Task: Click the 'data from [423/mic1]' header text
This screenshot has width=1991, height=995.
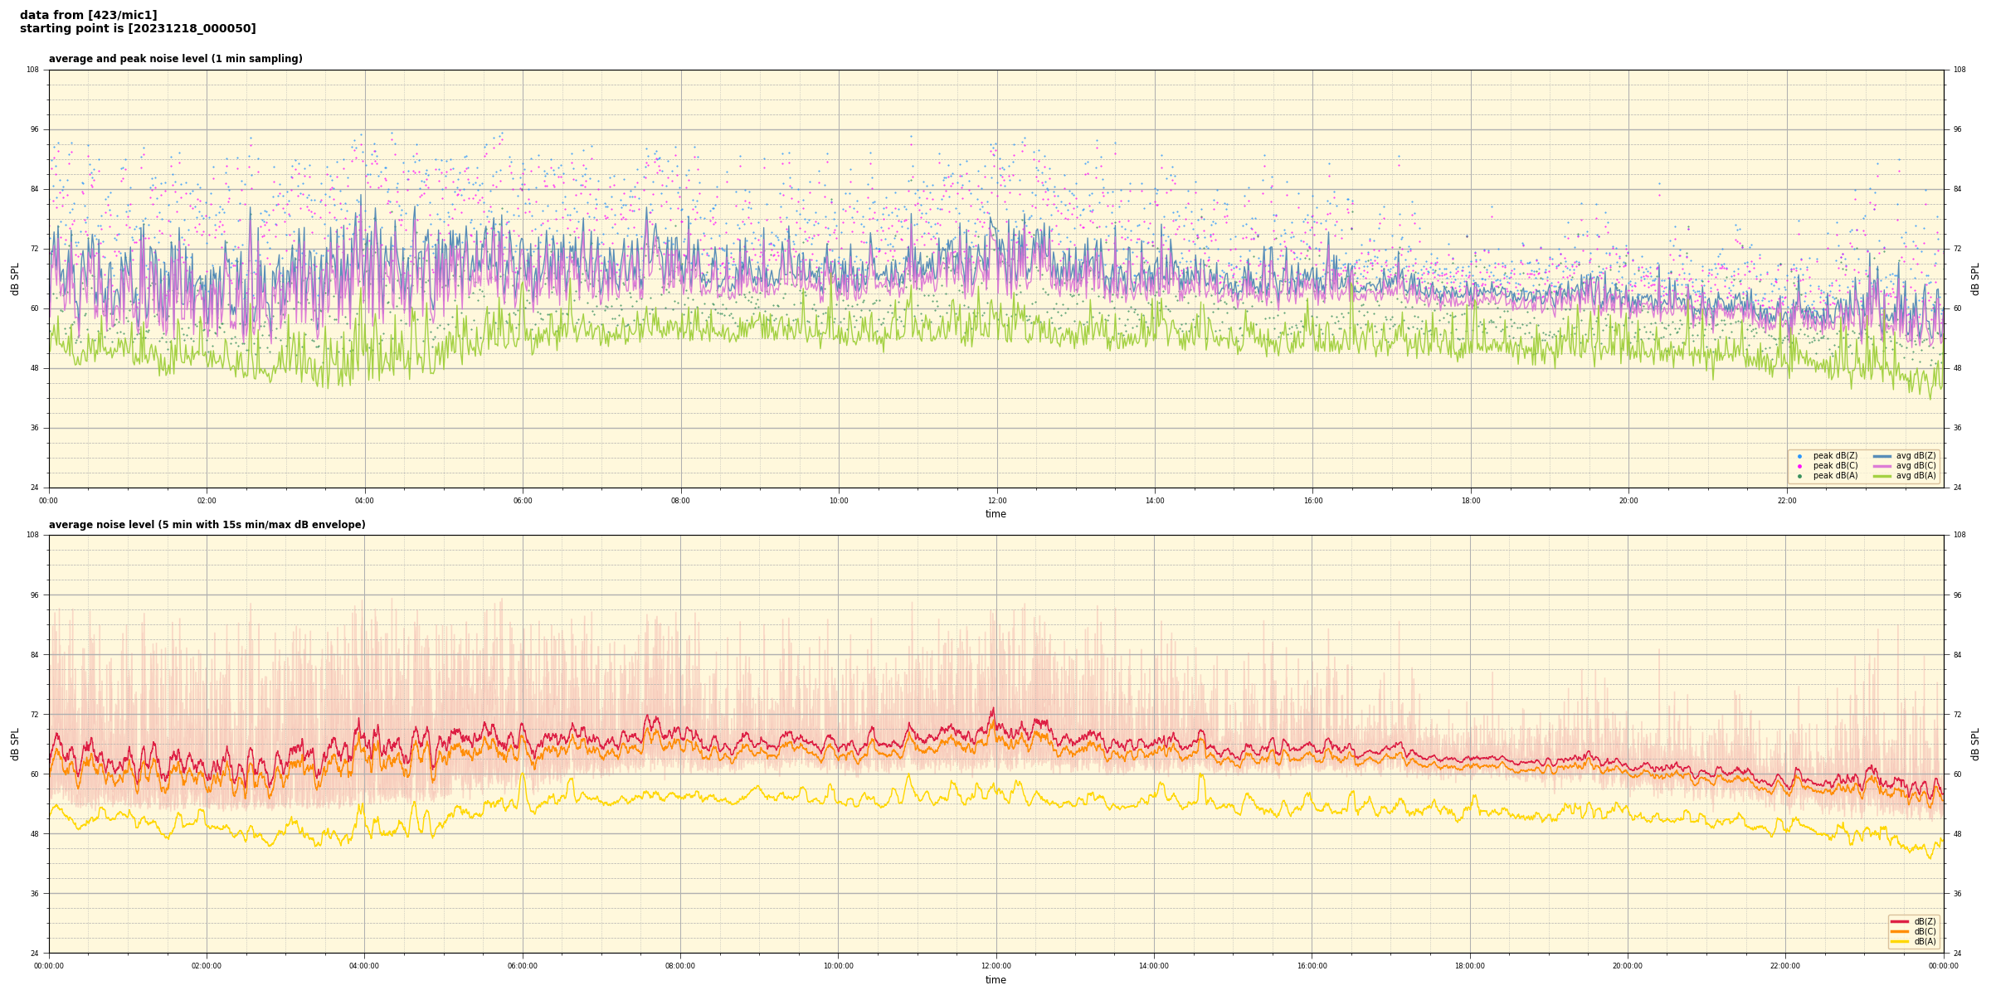Action: (88, 15)
